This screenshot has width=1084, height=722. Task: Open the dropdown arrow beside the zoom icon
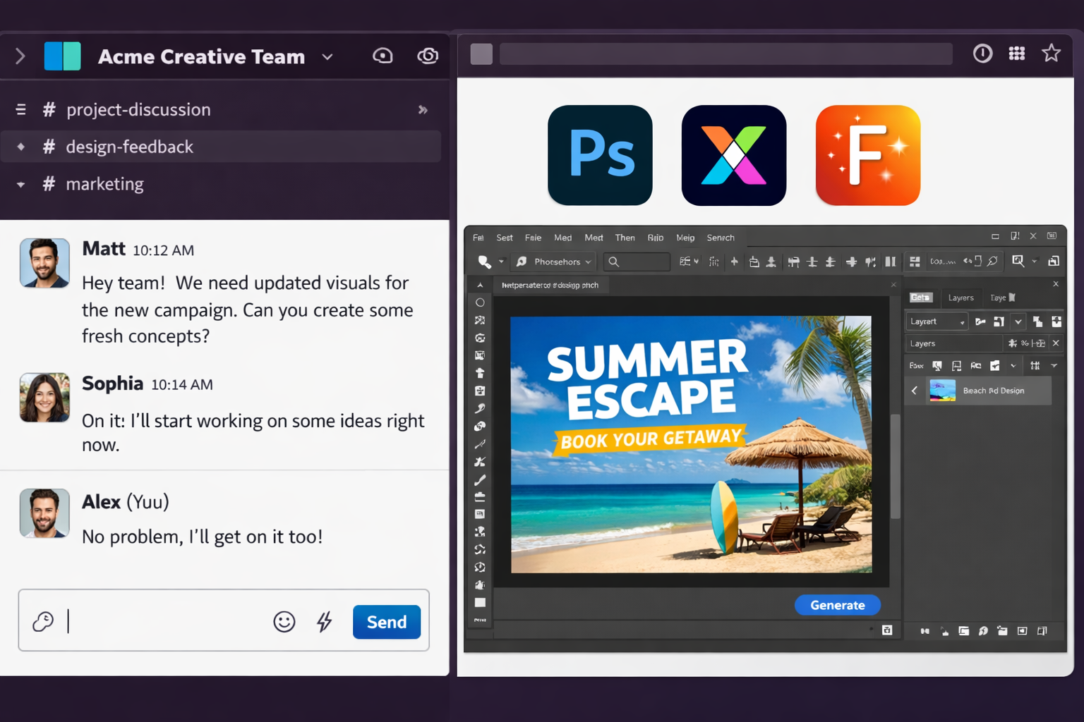click(1035, 262)
